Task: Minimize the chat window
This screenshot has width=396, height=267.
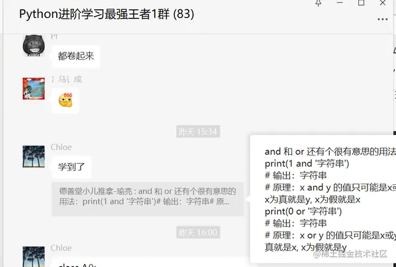Action: click(x=340, y=2)
